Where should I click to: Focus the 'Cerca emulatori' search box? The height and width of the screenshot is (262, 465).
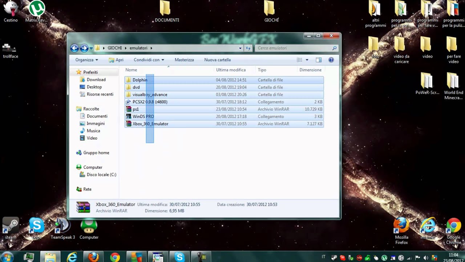296,48
